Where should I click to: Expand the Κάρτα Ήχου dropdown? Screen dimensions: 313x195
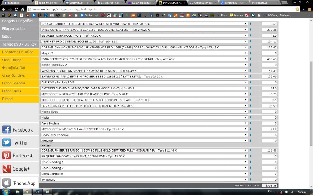(x=144, y=112)
